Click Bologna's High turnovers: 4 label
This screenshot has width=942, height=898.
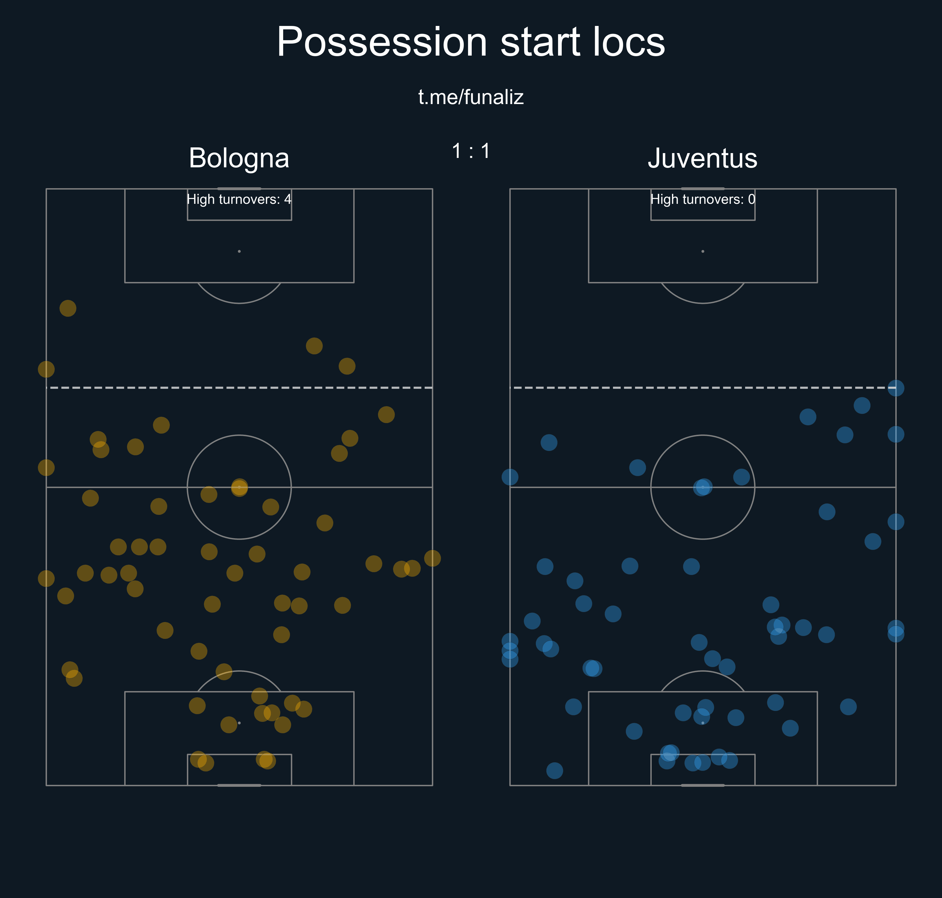point(239,199)
